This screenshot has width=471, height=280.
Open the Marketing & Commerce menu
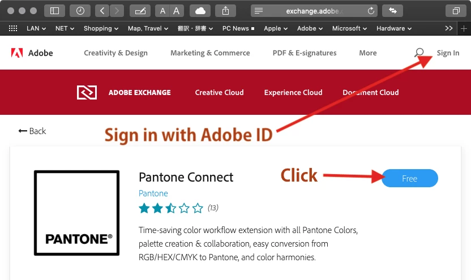click(x=210, y=53)
